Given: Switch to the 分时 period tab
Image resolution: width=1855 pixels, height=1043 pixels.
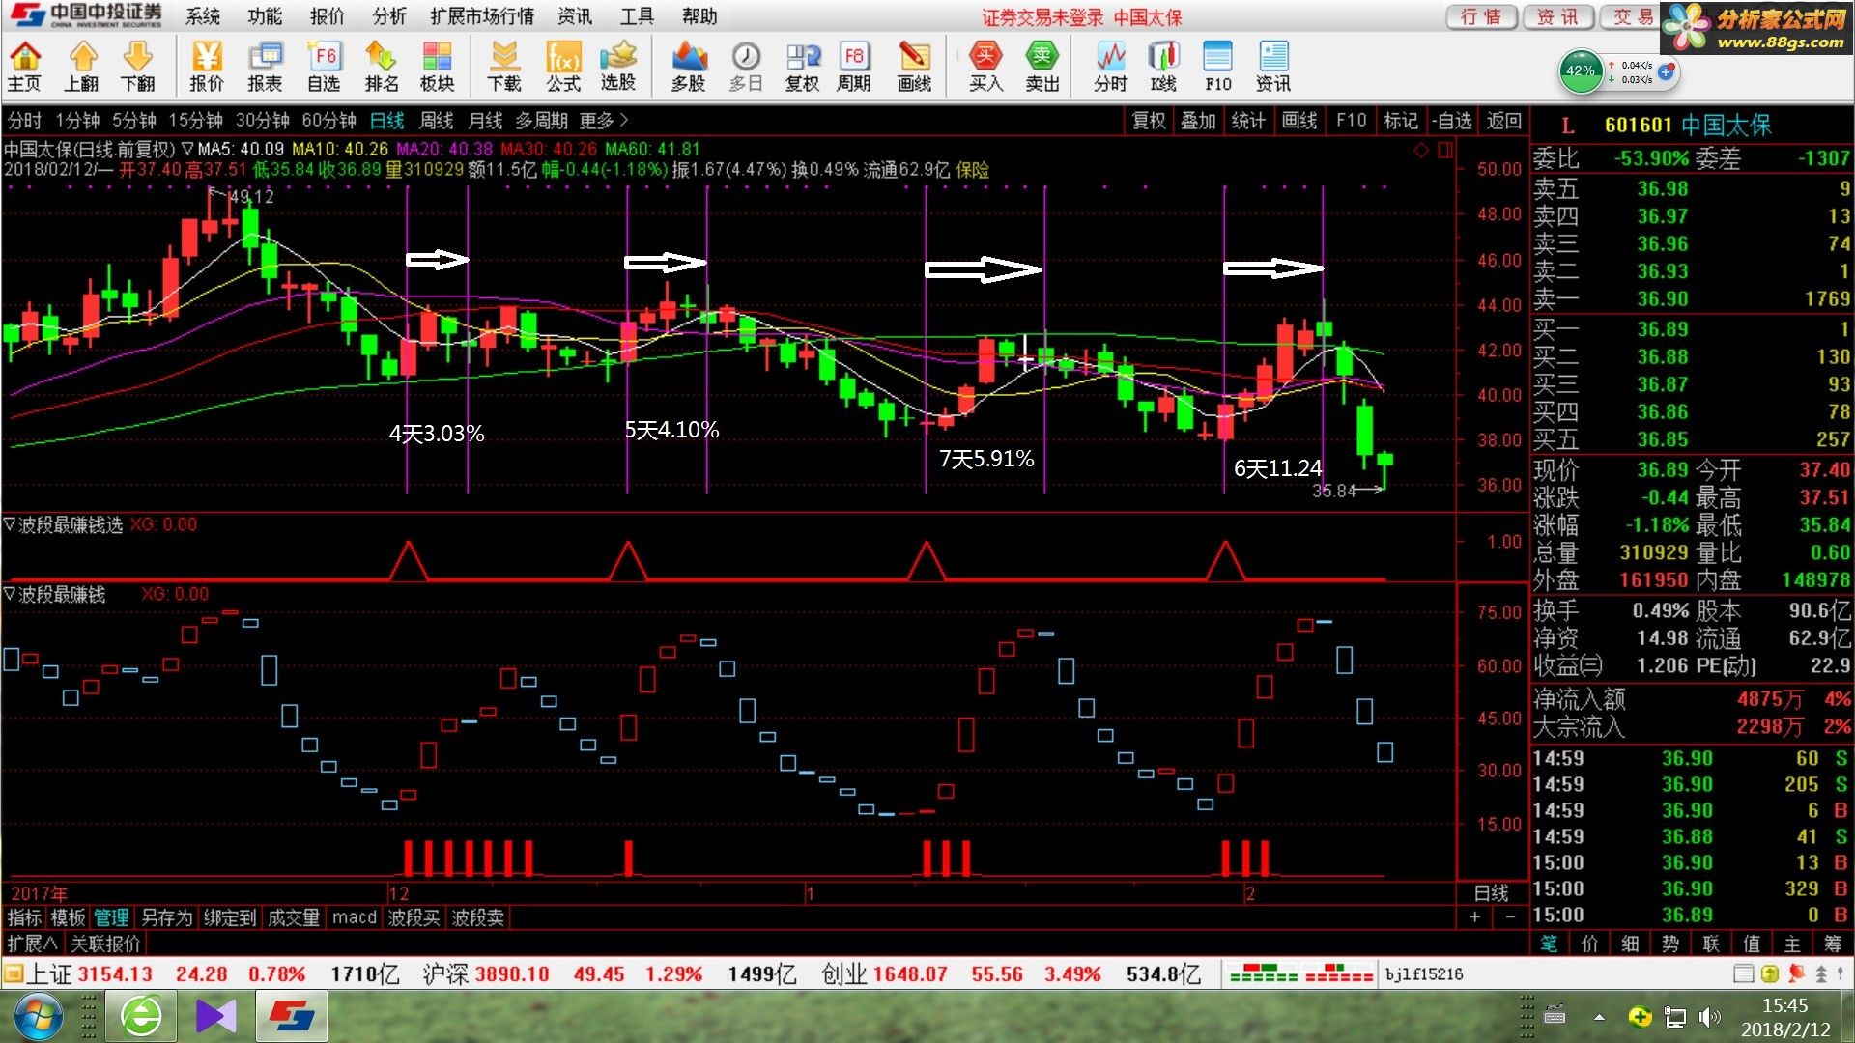Looking at the screenshot, I should (x=24, y=121).
